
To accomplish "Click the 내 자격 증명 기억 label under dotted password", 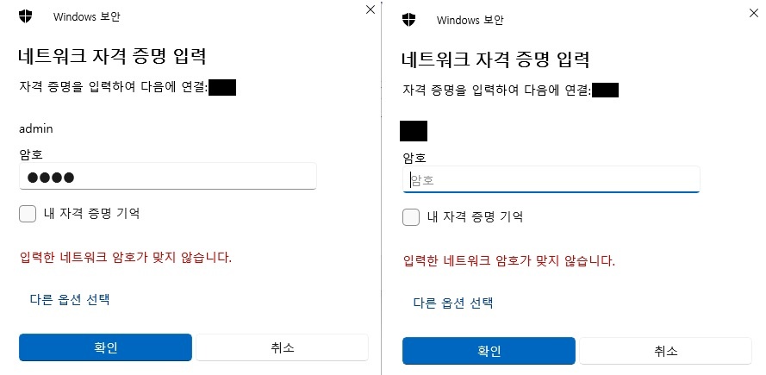I will pos(91,214).
